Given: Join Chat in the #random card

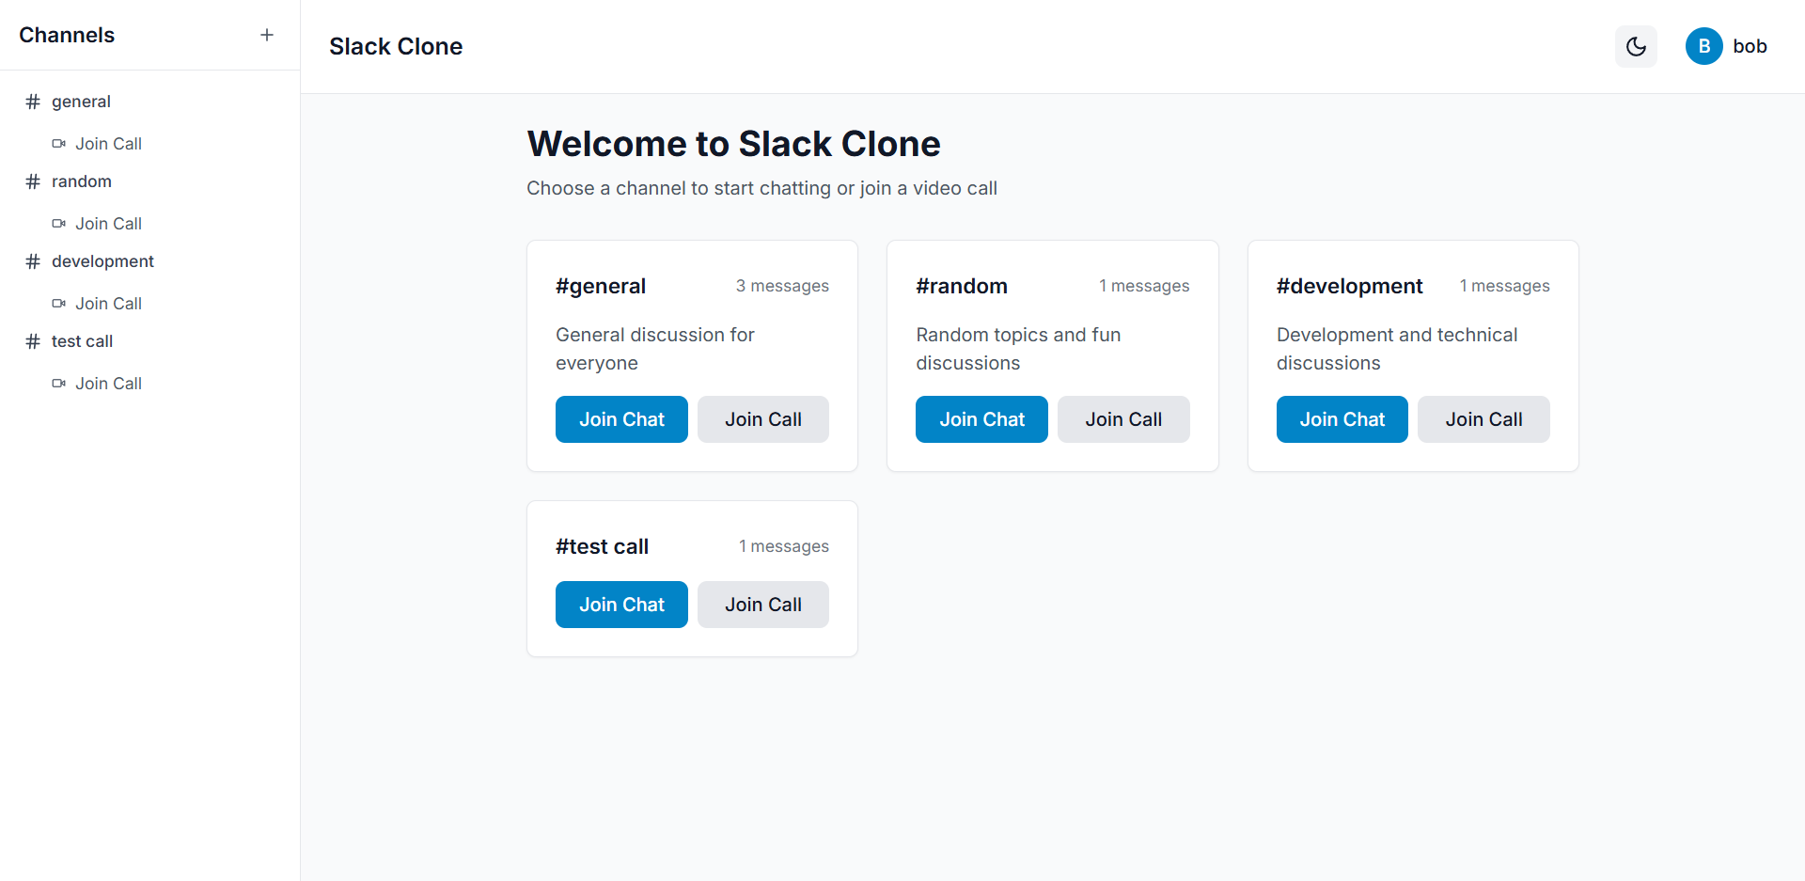Looking at the screenshot, I should click(981, 419).
